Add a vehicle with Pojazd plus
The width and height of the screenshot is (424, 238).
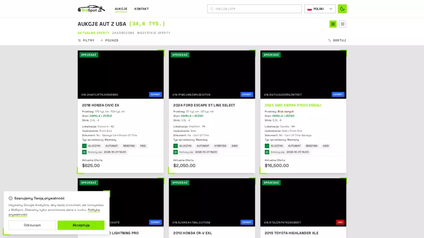(110, 40)
